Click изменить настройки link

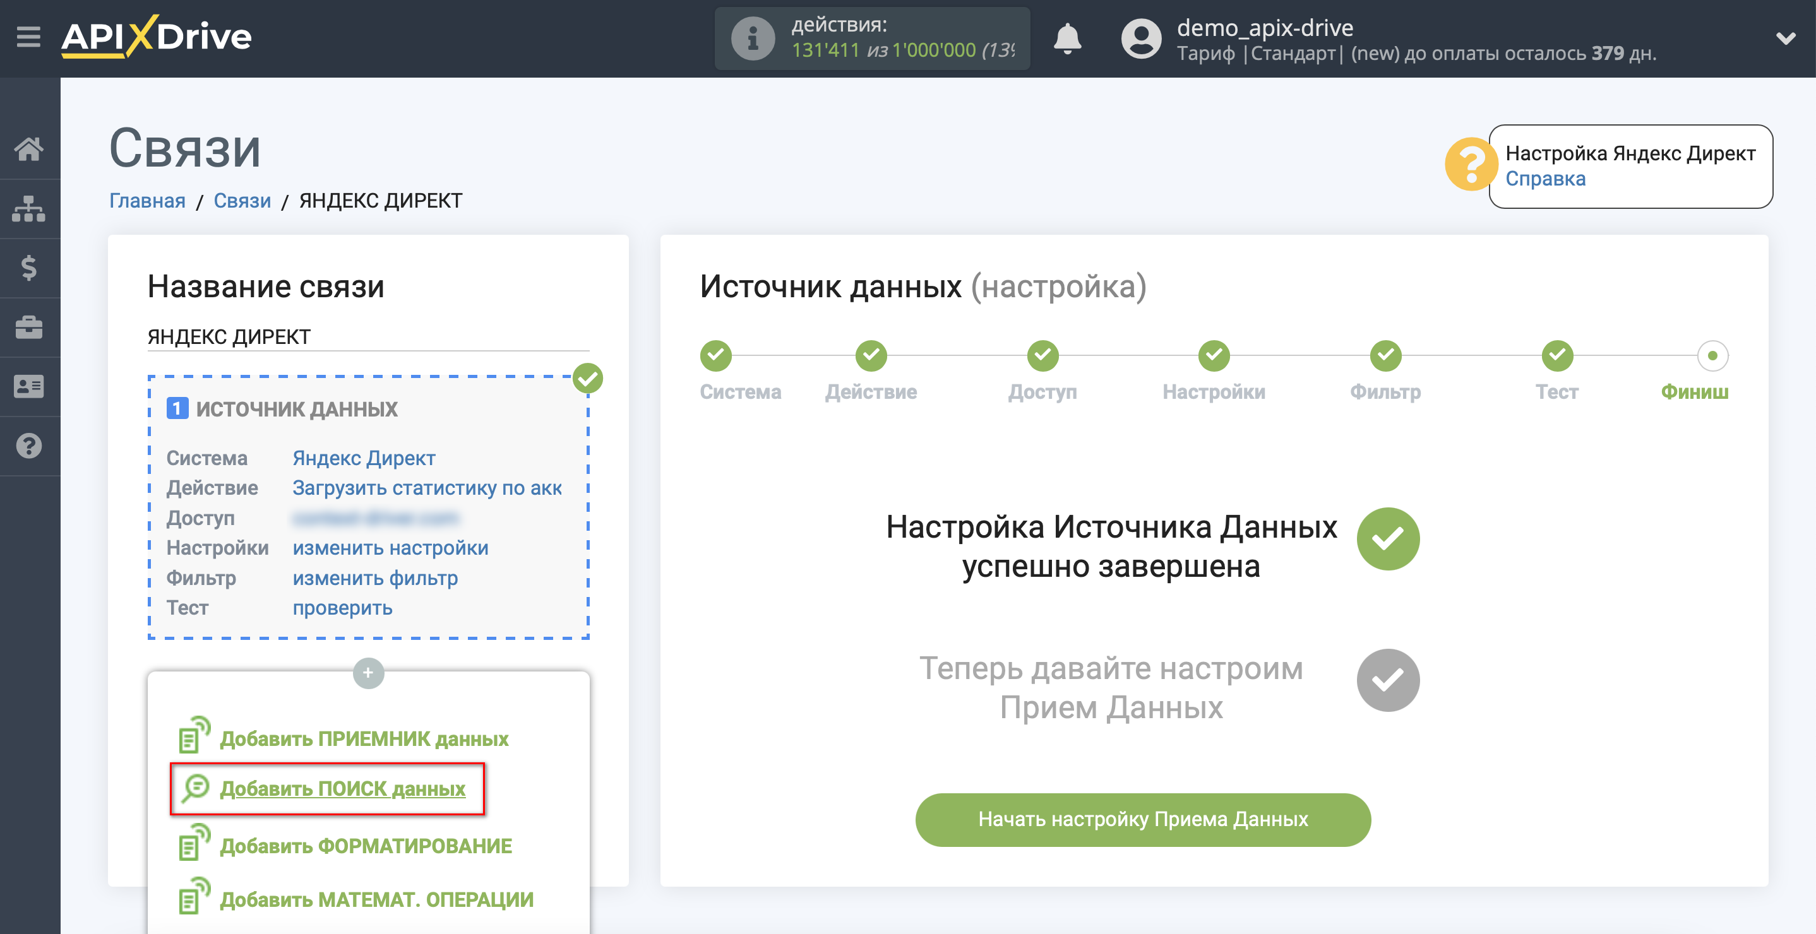[391, 547]
